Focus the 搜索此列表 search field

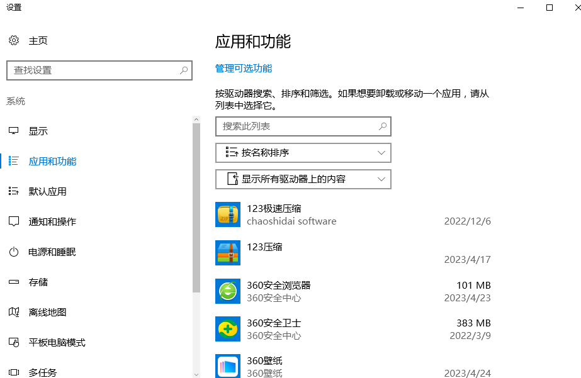click(303, 126)
